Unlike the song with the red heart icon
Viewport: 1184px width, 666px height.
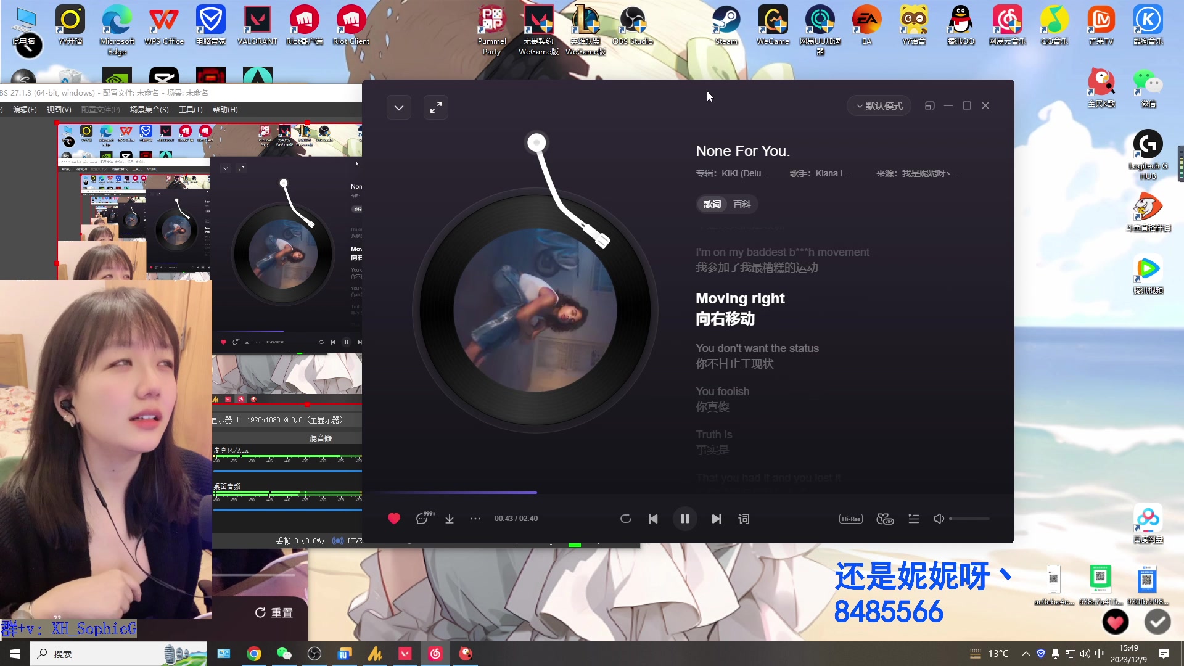point(394,519)
